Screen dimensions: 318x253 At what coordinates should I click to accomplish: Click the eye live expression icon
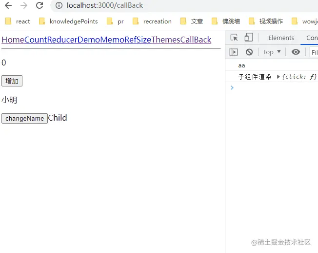(296, 52)
